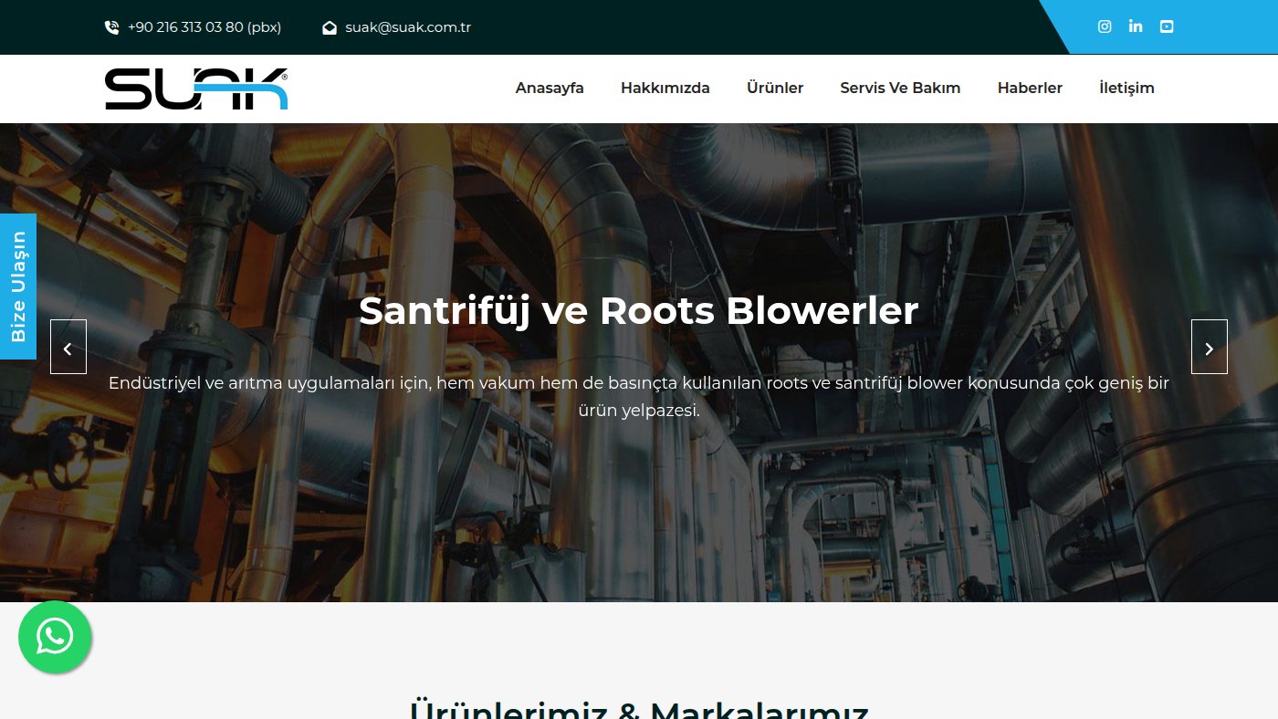This screenshot has width=1278, height=719.
Task: Open the Bize Ulaşın side tab
Action: point(18,287)
